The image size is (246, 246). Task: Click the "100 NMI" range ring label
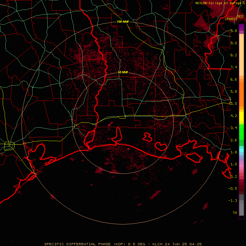click(x=123, y=22)
